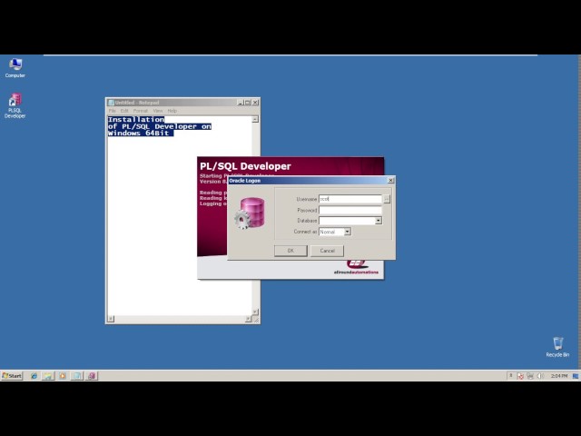Open the Format menu in Notepad
The height and width of the screenshot is (436, 581).
(x=141, y=111)
